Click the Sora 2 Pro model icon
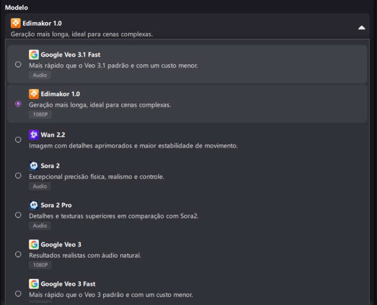Screen dimensions: 377x305 (x=34, y=205)
